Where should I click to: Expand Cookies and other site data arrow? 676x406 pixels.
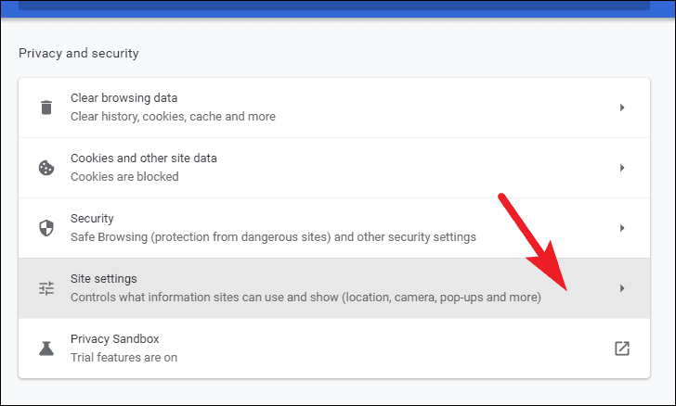(622, 168)
